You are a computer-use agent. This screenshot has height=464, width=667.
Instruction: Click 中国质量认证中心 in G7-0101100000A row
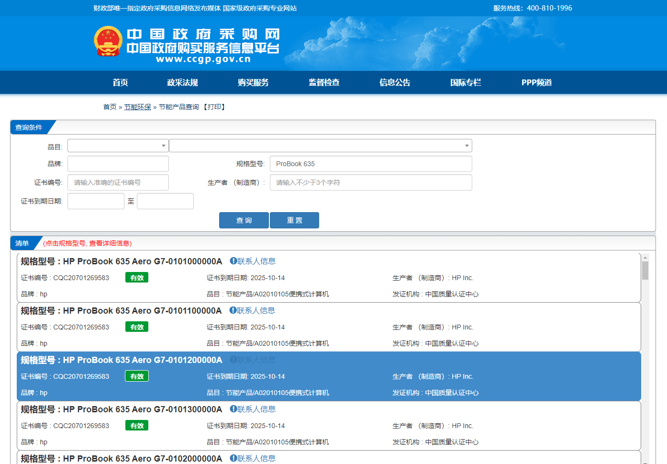tap(452, 343)
